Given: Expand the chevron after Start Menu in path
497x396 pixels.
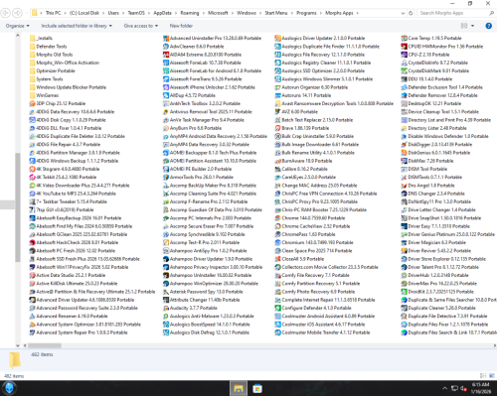Looking at the screenshot, I should point(292,13).
